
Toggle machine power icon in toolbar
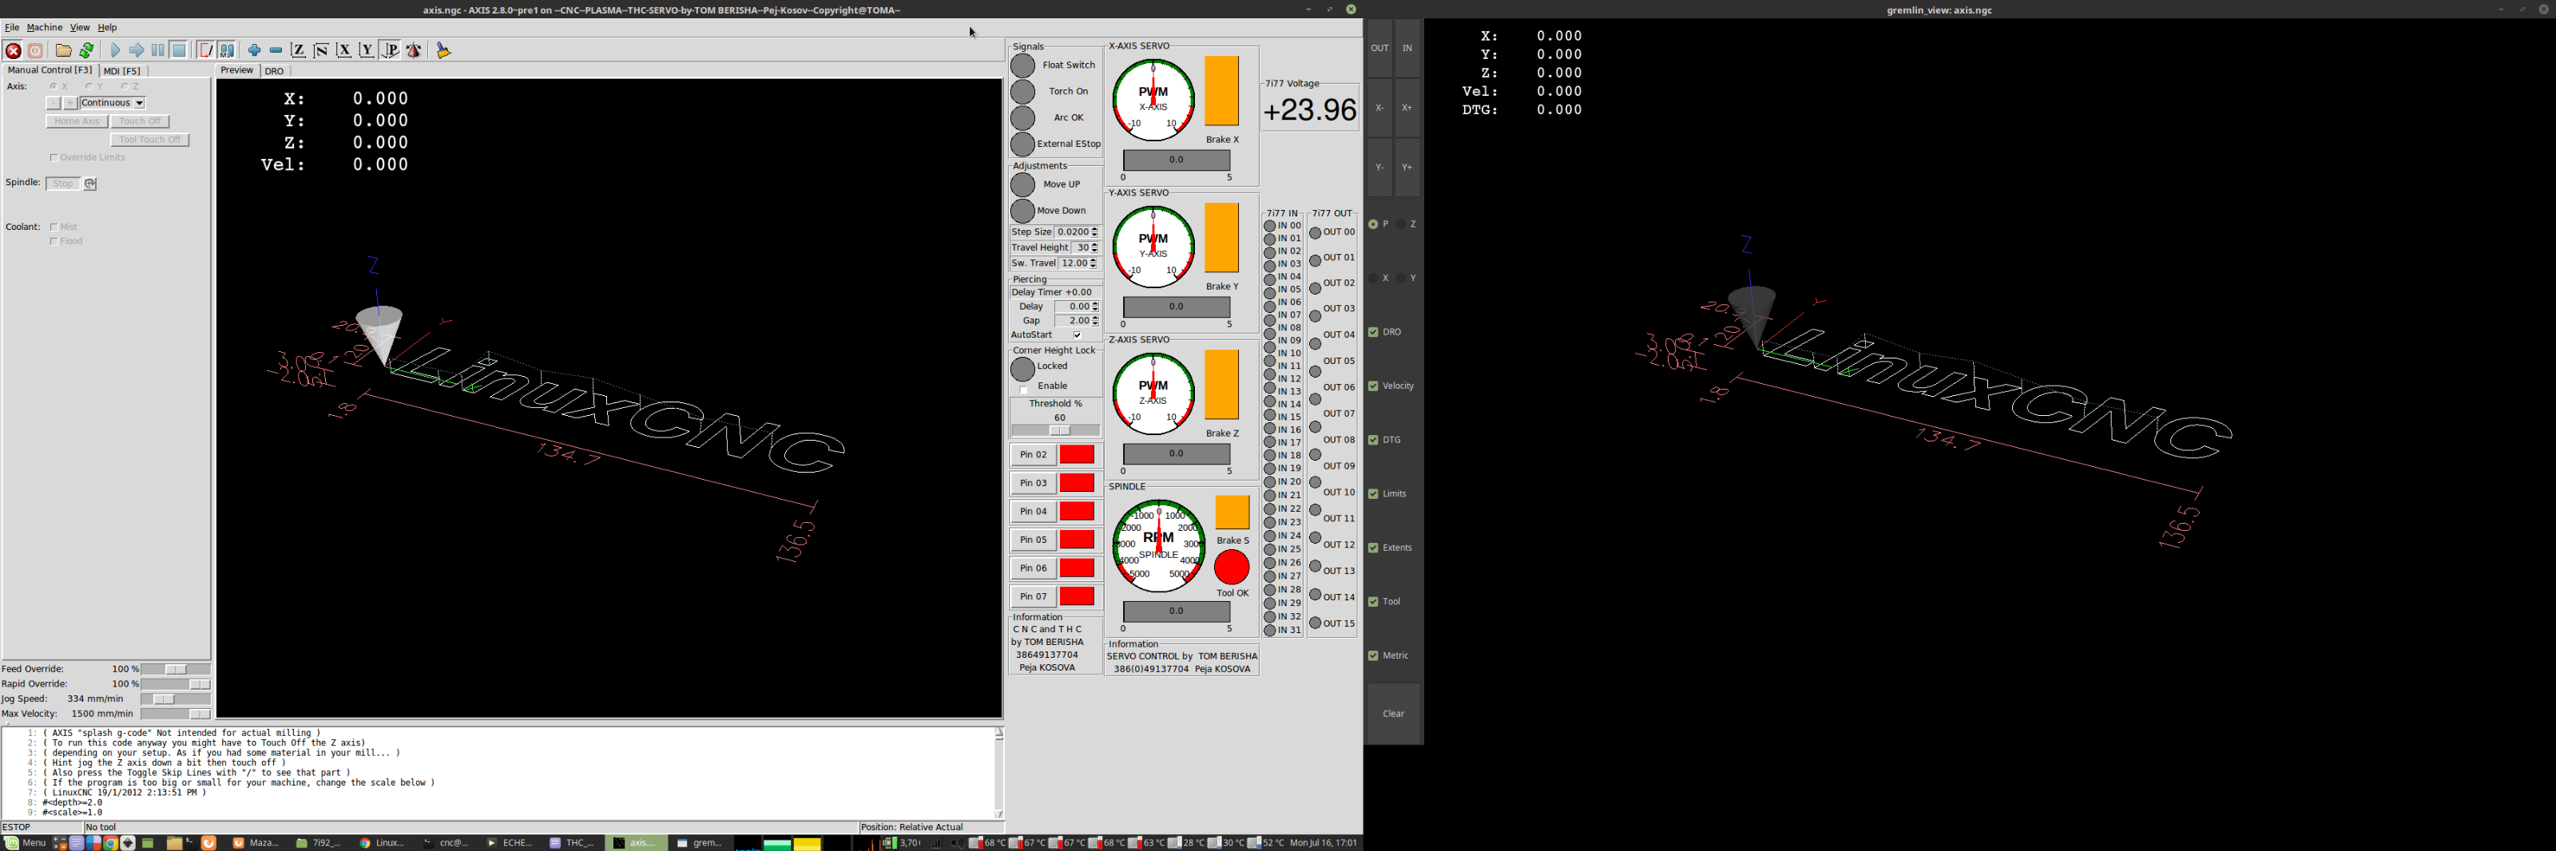(36, 50)
